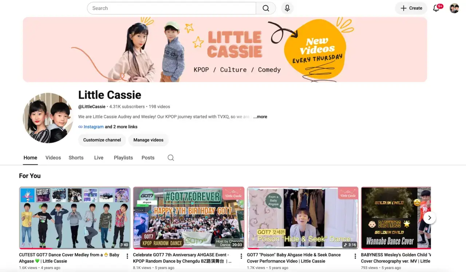Screen dimensions: 466x272
Task: Open the title "BABYNESS Wesley's Golden Child"
Action: [x=396, y=258]
